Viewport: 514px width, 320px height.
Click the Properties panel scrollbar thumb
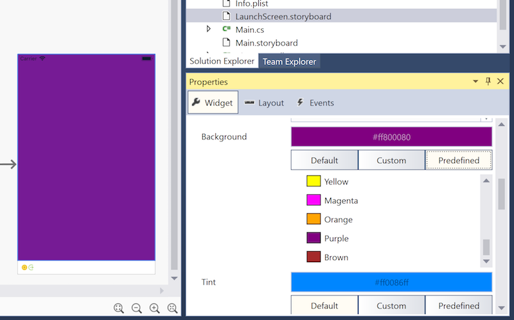tap(502, 194)
